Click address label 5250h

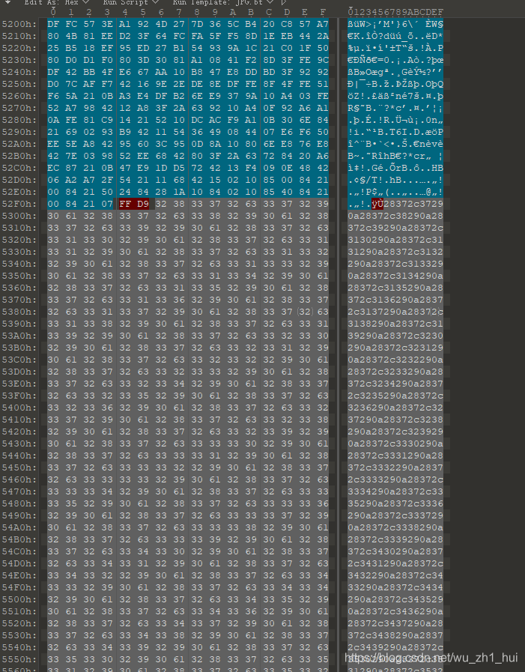coord(19,84)
